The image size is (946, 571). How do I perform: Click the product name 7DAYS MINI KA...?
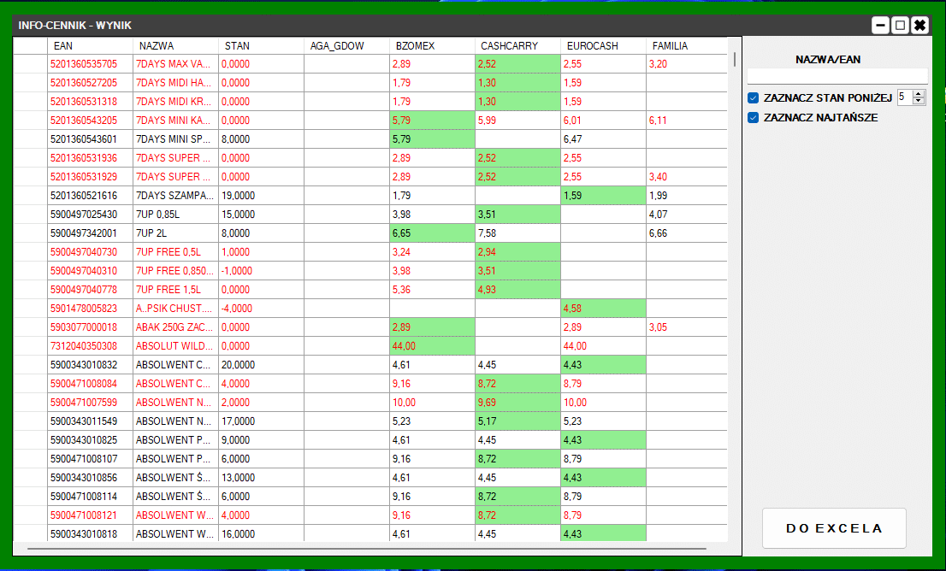[x=175, y=120]
